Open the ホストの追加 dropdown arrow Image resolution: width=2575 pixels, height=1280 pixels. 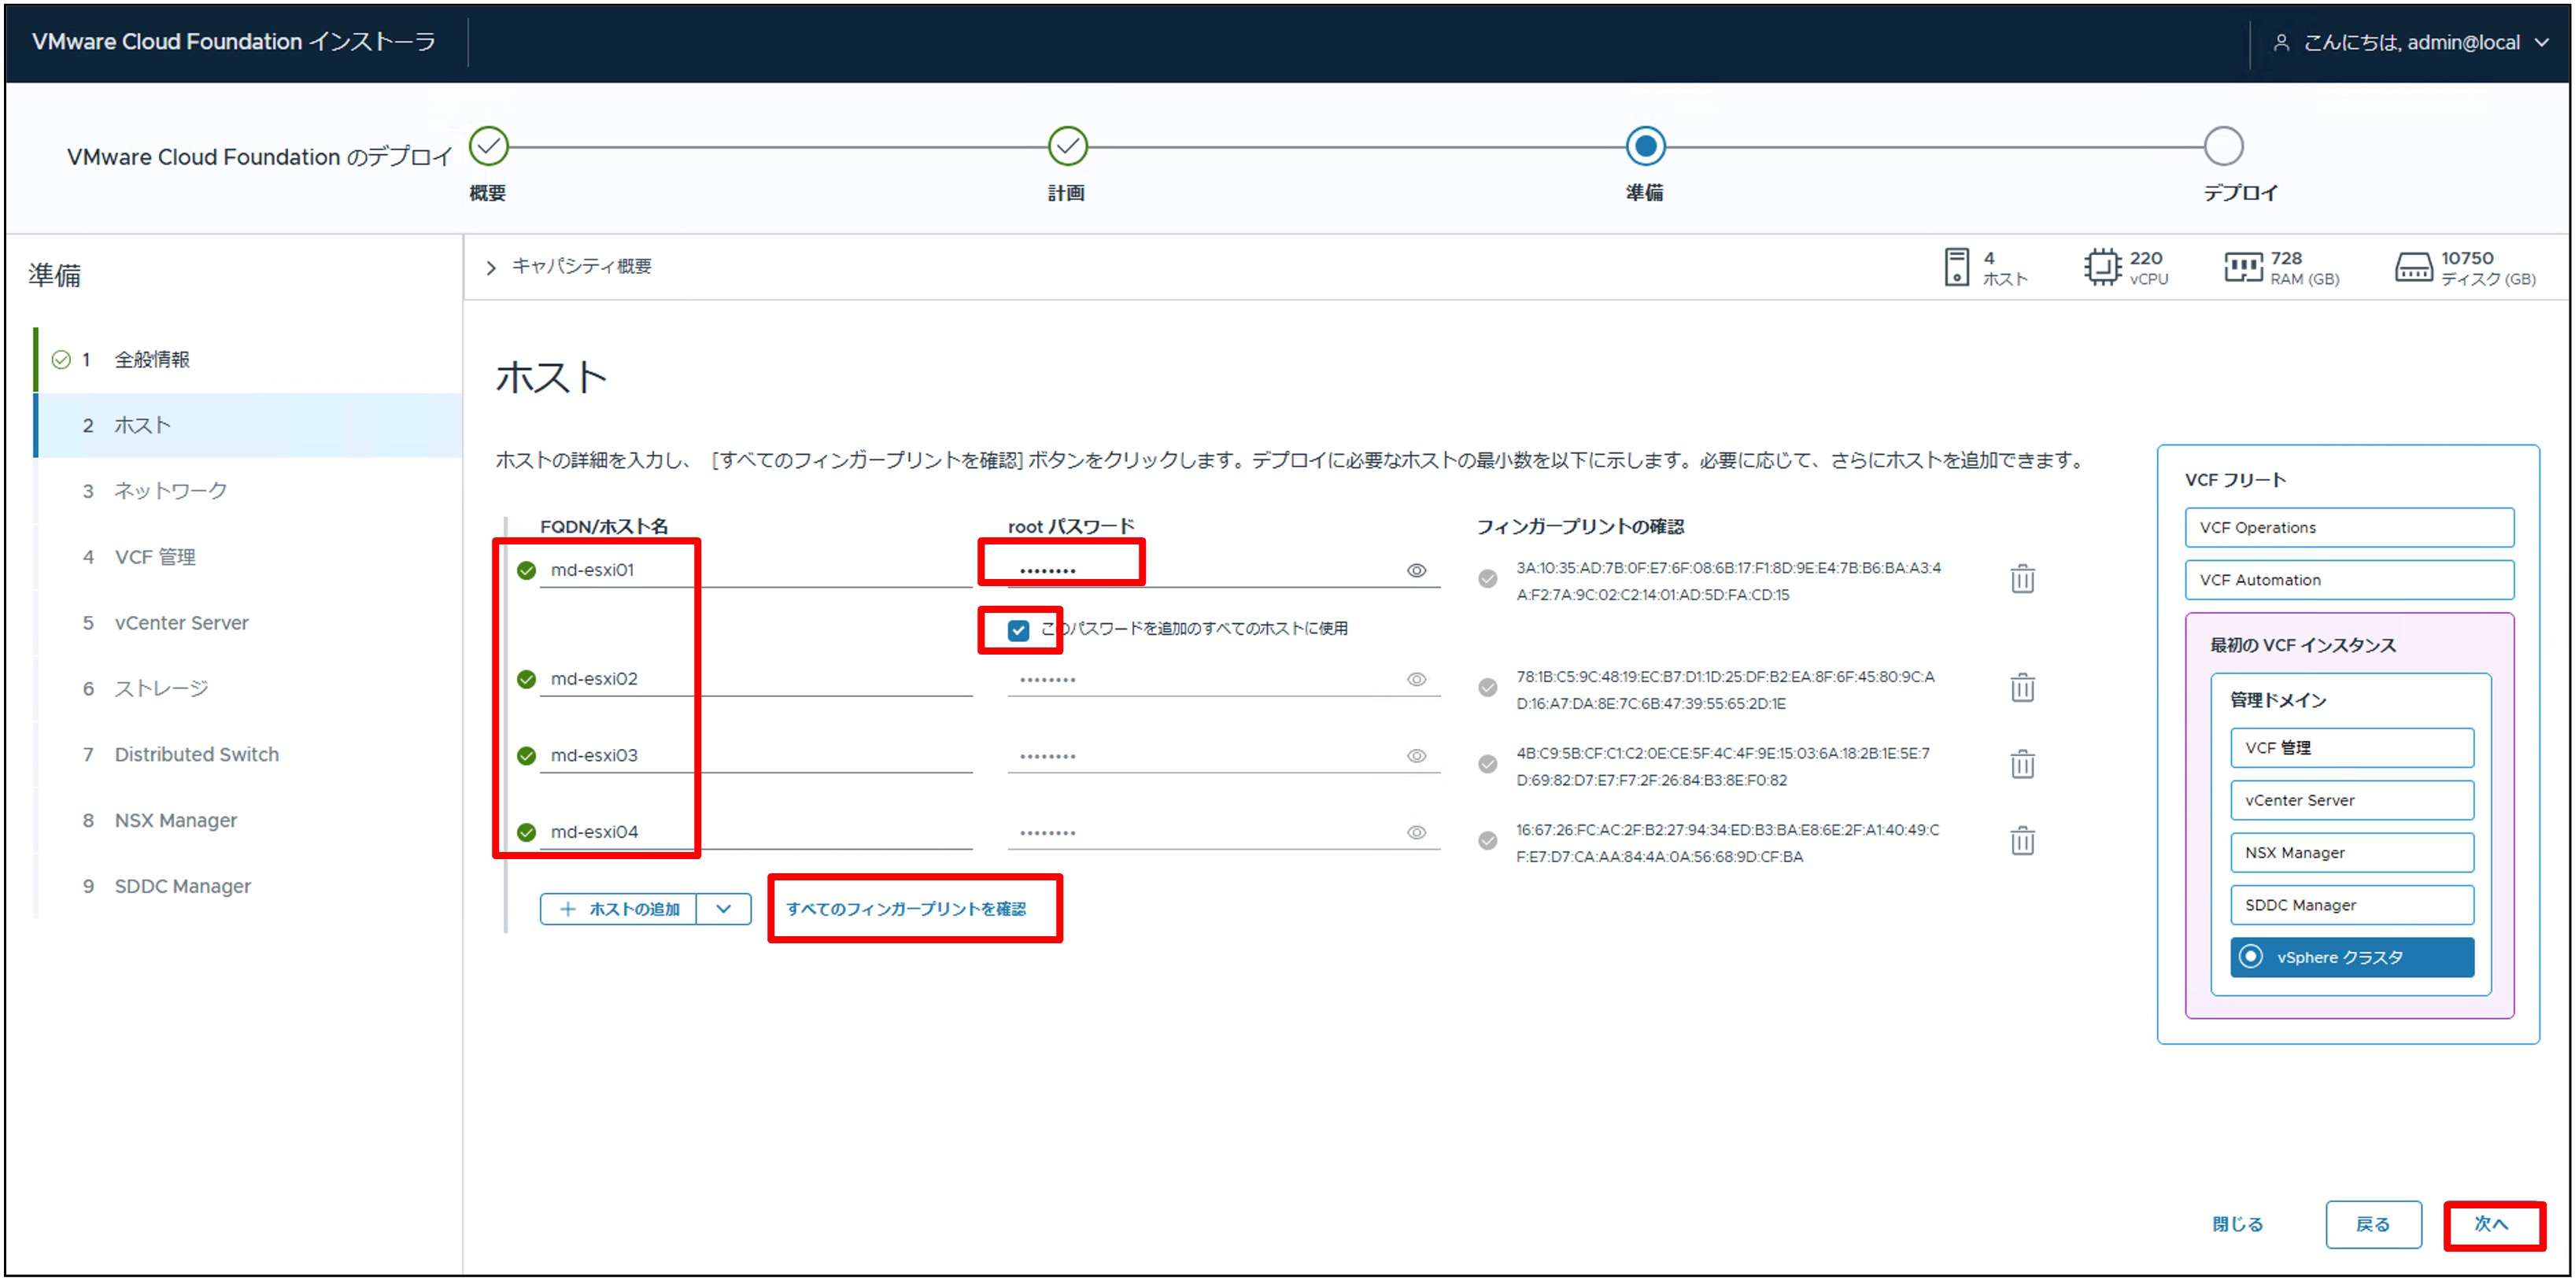[724, 909]
